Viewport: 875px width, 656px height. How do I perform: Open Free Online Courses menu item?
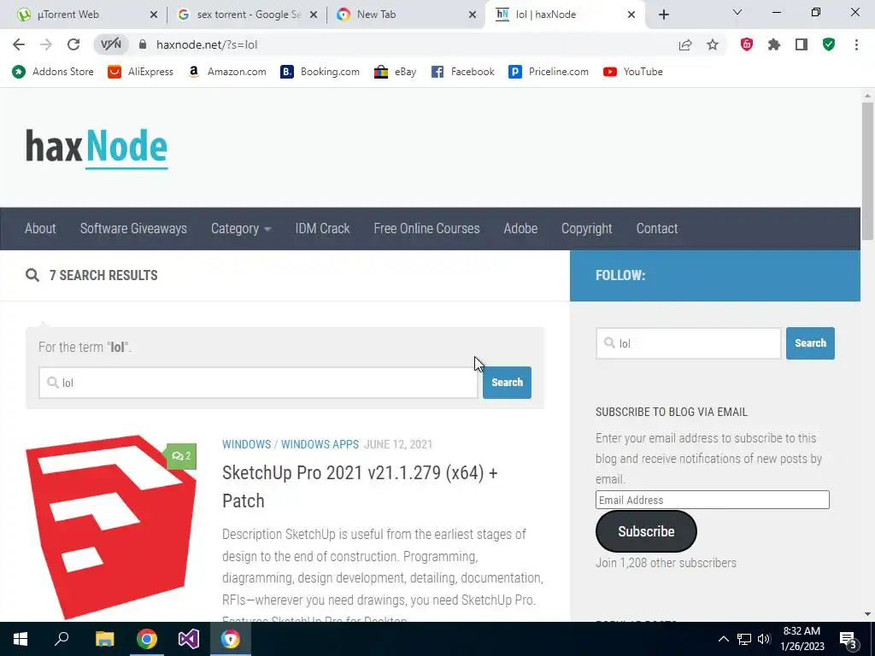[x=427, y=228]
